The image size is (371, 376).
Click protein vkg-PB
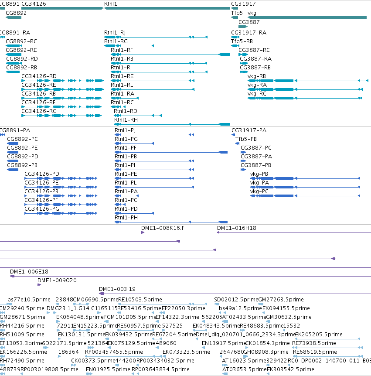[x=259, y=174]
